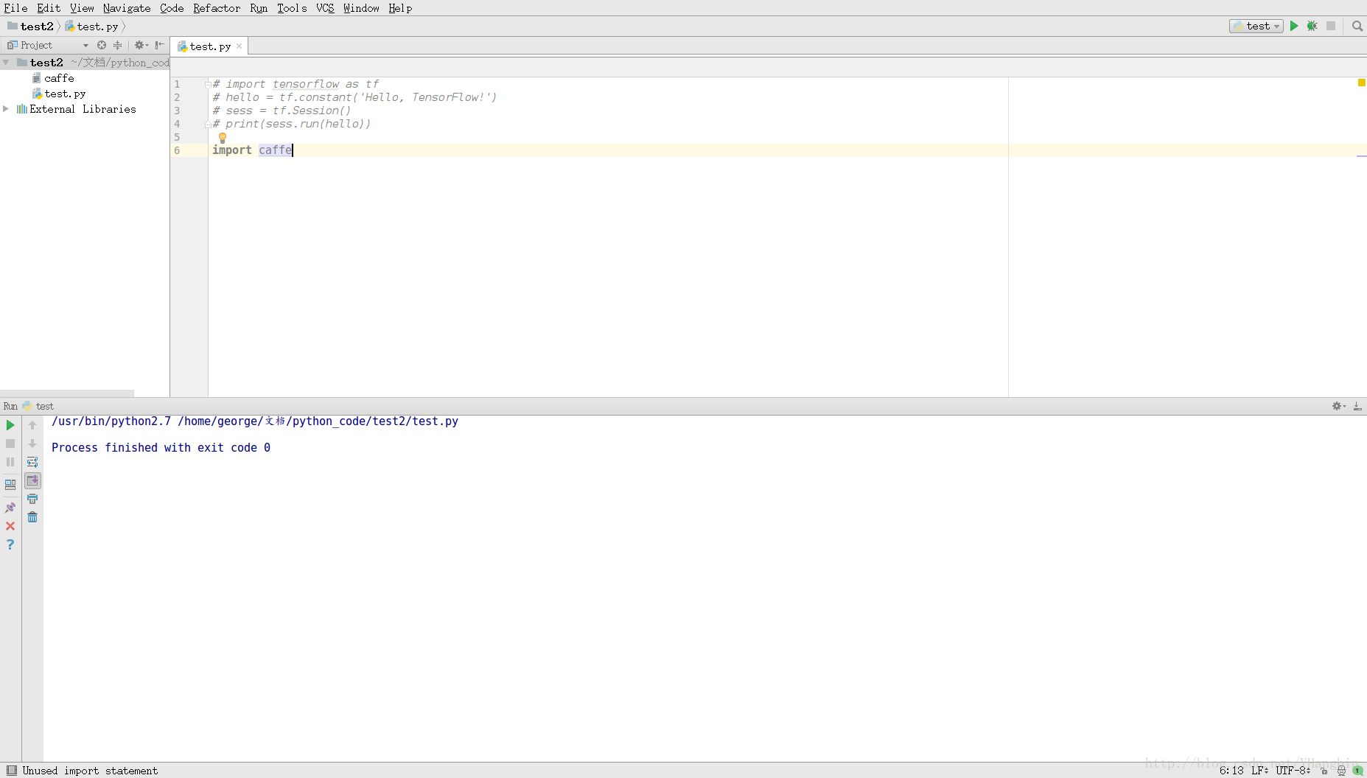Open the Code menu
Viewport: 1367px width, 778px height.
tap(172, 8)
